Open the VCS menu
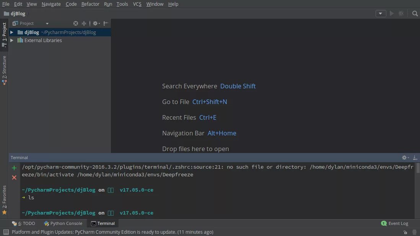This screenshot has width=420, height=236. pos(137,4)
